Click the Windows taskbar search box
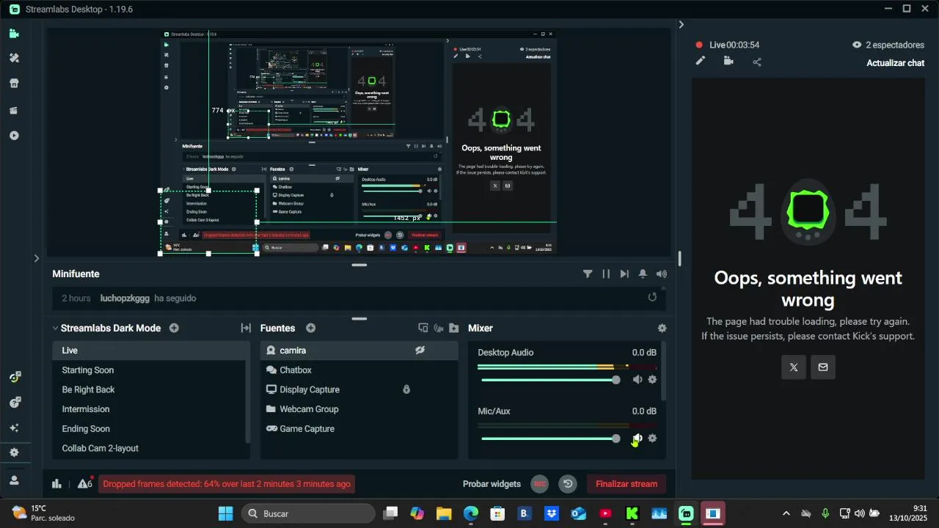Viewport: 939px width, 528px height. click(x=308, y=513)
